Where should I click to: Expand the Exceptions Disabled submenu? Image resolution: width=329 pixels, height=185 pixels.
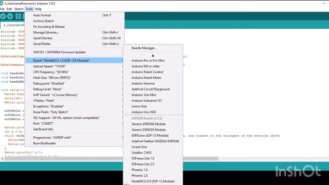(x=74, y=106)
